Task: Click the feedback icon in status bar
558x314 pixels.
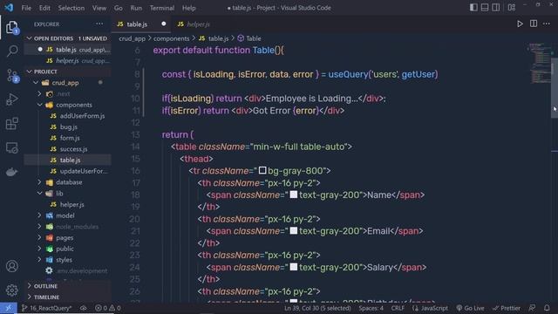Action: pyautogui.click(x=533, y=308)
